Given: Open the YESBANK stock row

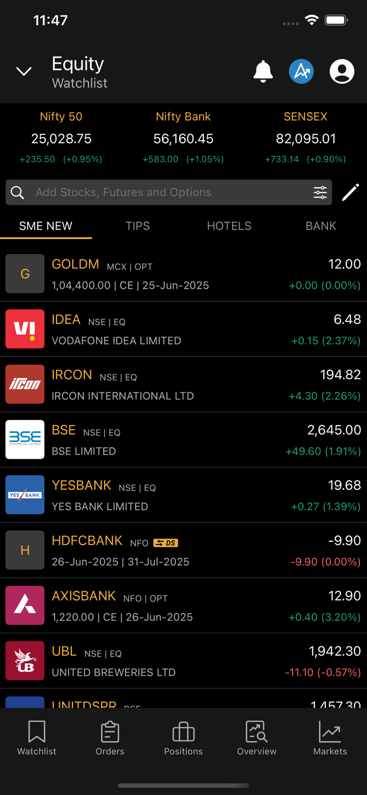Looking at the screenshot, I should [x=183, y=495].
